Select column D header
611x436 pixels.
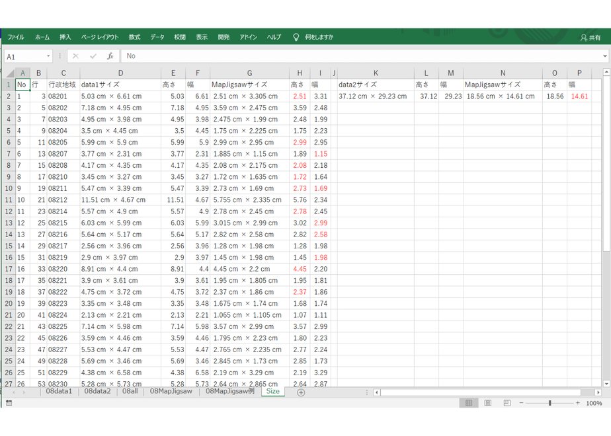[120, 73]
